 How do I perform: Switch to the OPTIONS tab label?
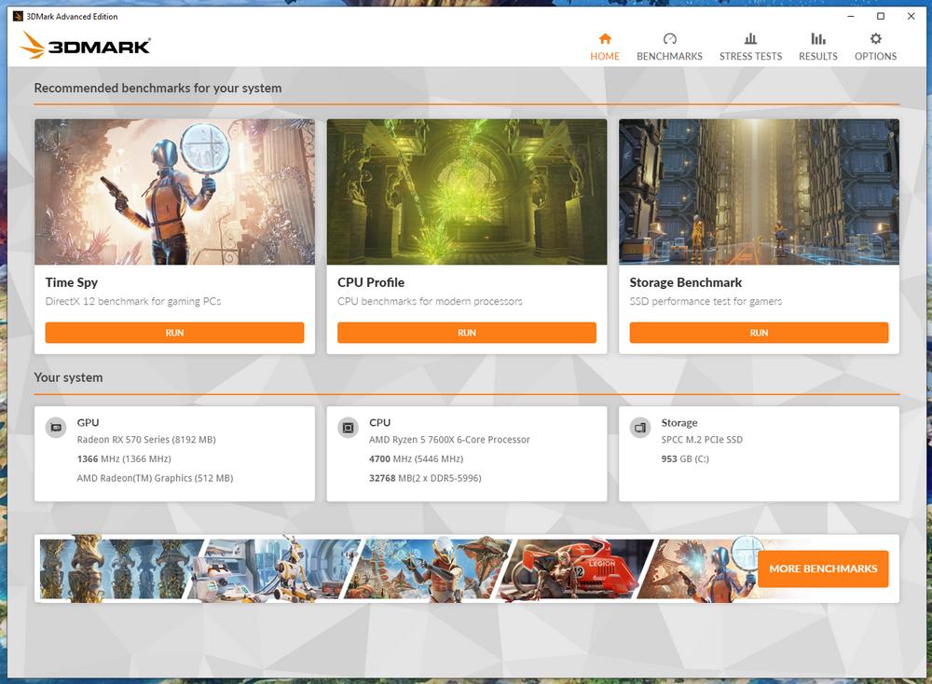(x=875, y=57)
